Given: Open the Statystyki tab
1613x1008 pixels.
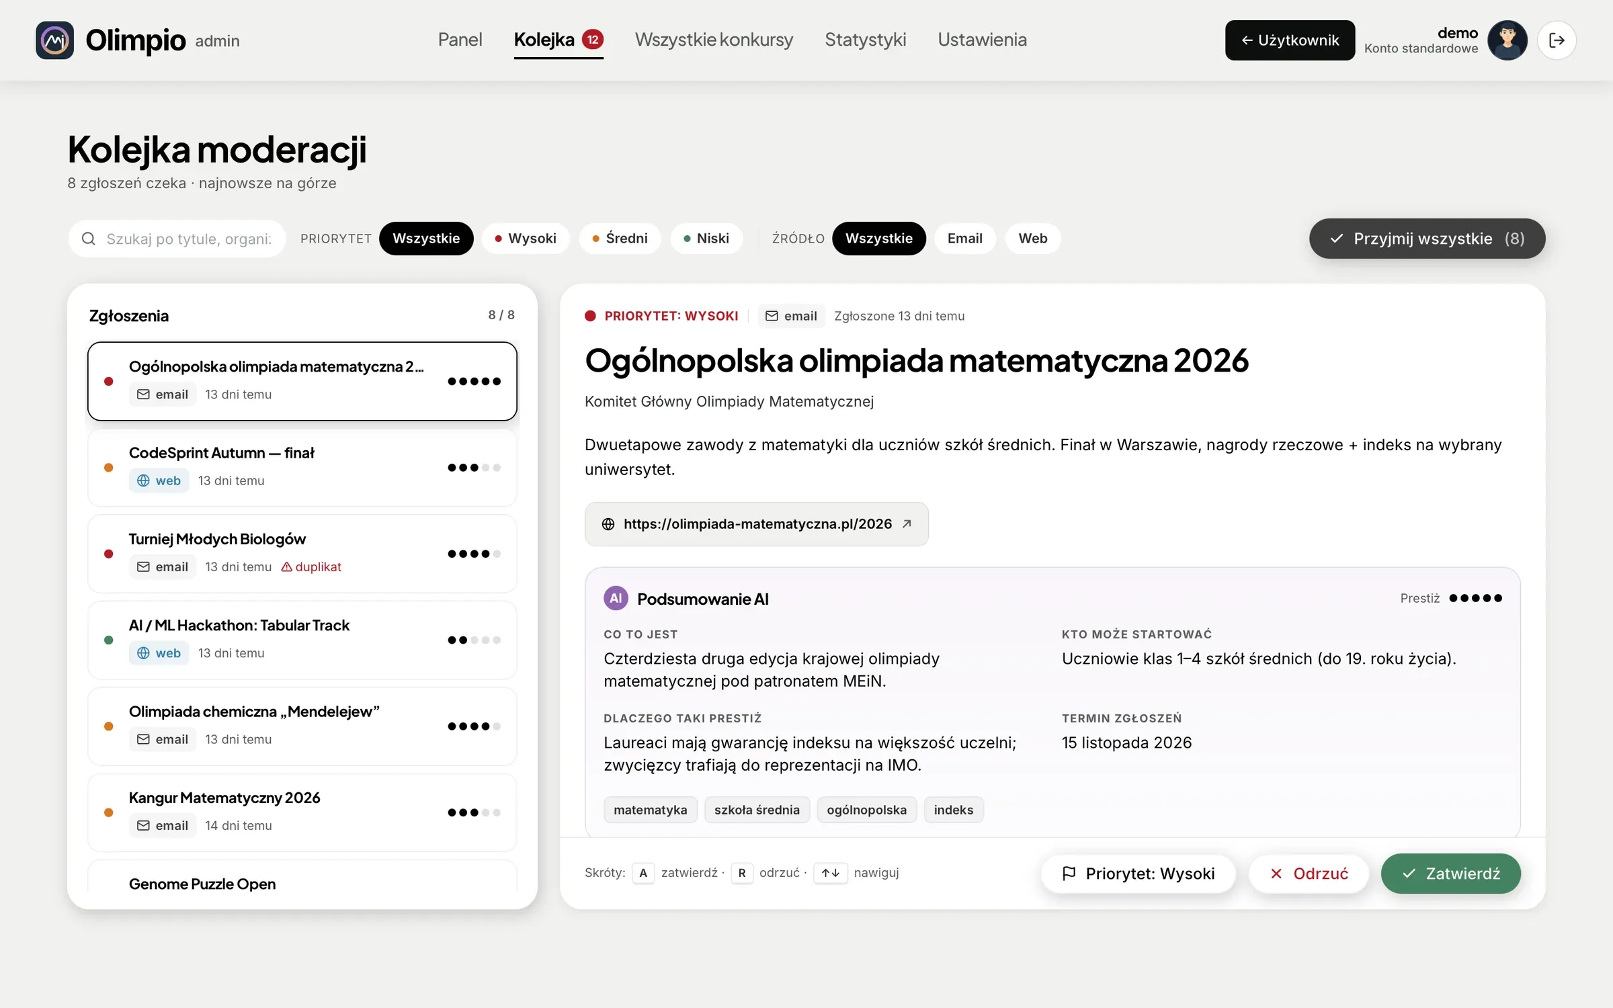Looking at the screenshot, I should [866, 40].
